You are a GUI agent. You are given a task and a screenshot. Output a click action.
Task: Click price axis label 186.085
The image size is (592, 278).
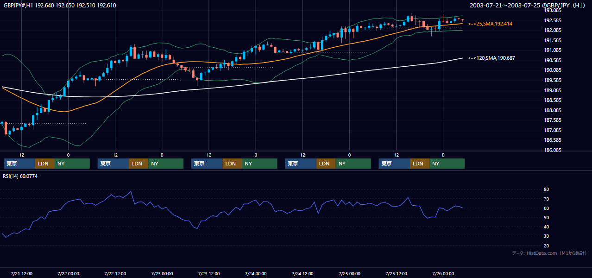553,150
